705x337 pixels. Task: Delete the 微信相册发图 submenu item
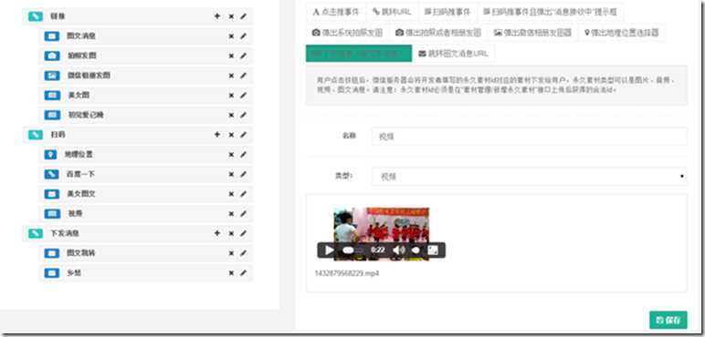231,76
